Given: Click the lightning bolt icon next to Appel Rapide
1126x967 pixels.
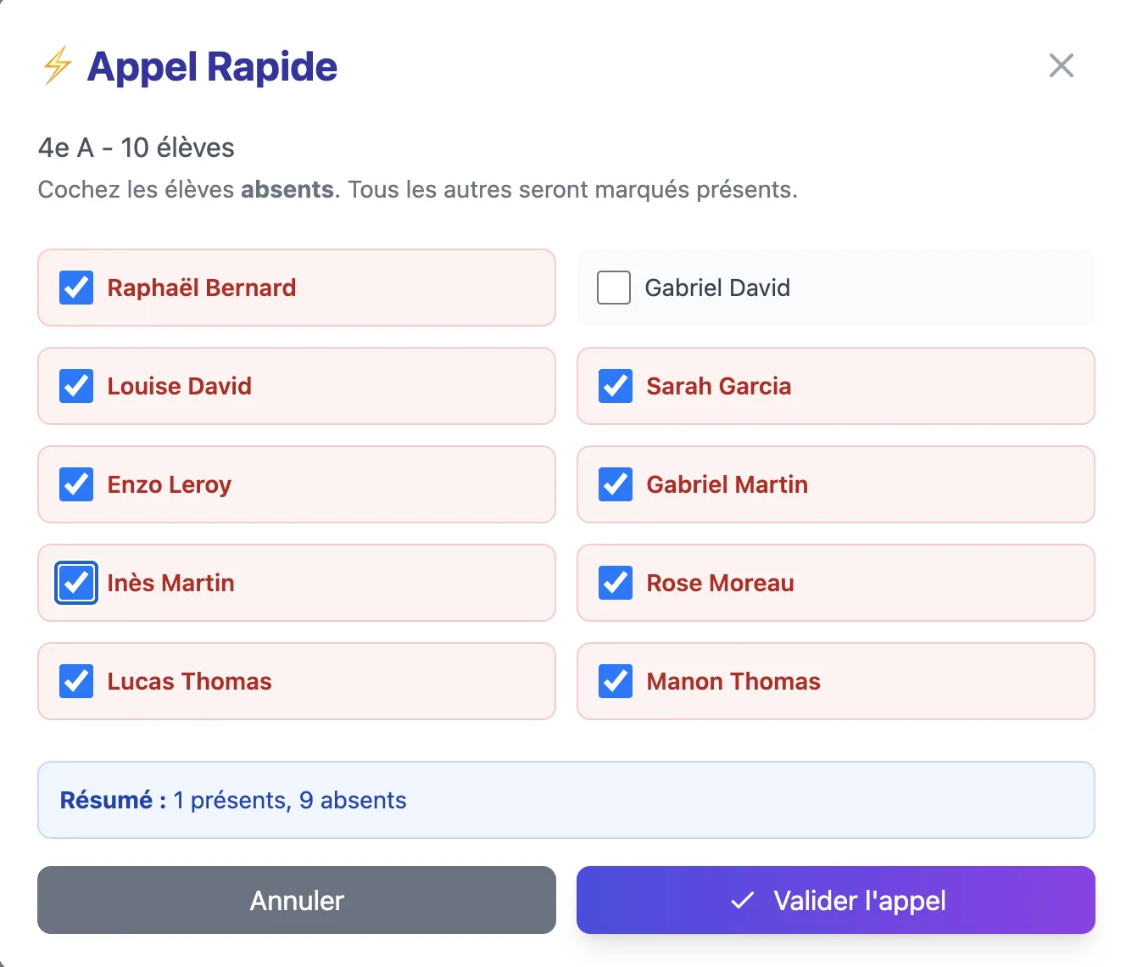Looking at the screenshot, I should click(56, 66).
